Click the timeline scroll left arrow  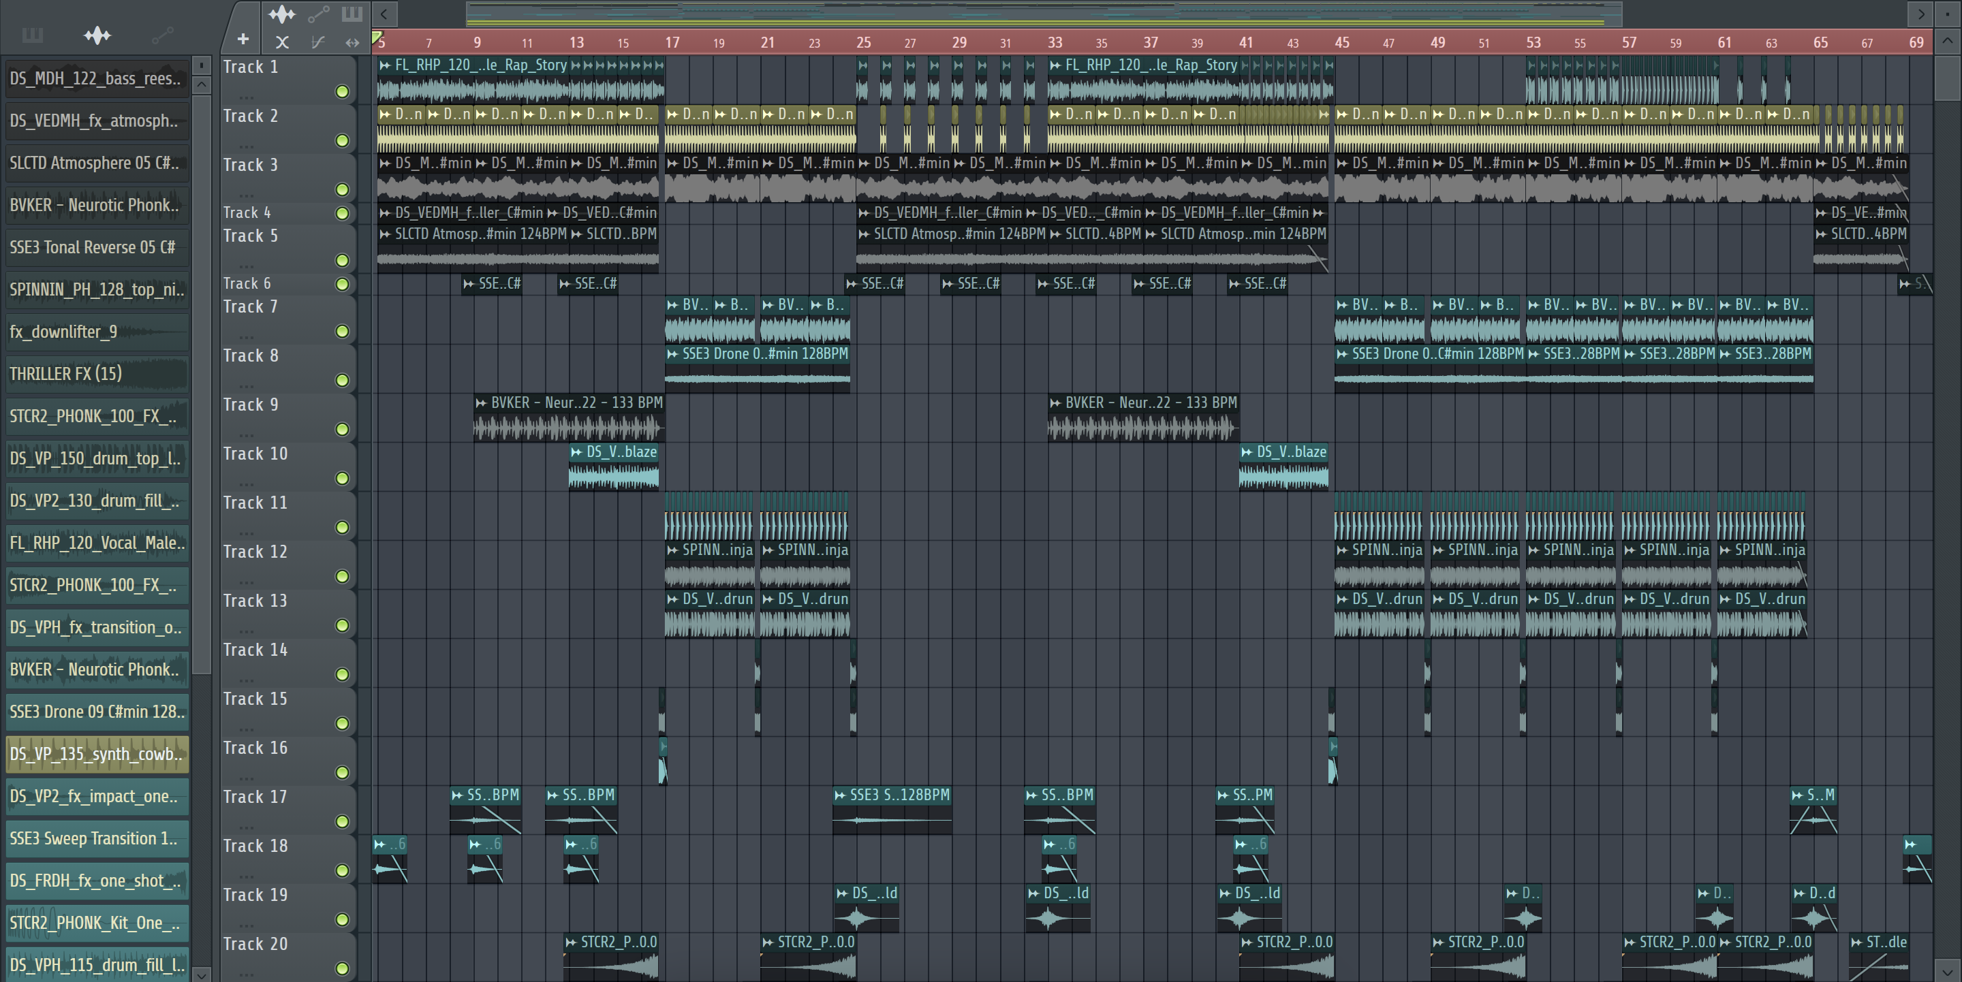pos(385,14)
